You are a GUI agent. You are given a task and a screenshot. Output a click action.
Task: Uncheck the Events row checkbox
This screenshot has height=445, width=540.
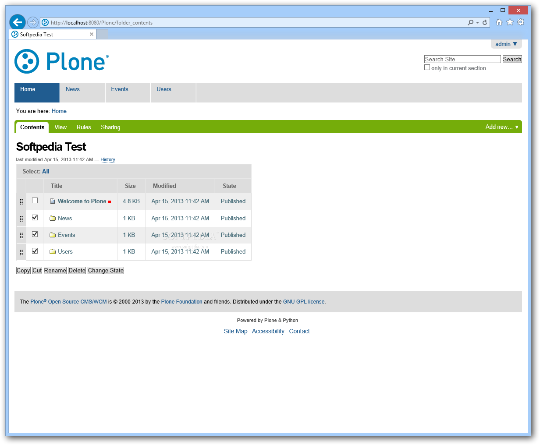(x=35, y=234)
